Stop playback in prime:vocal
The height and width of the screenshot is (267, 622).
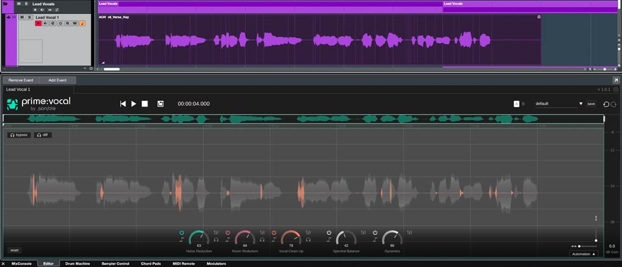pyautogui.click(x=145, y=103)
